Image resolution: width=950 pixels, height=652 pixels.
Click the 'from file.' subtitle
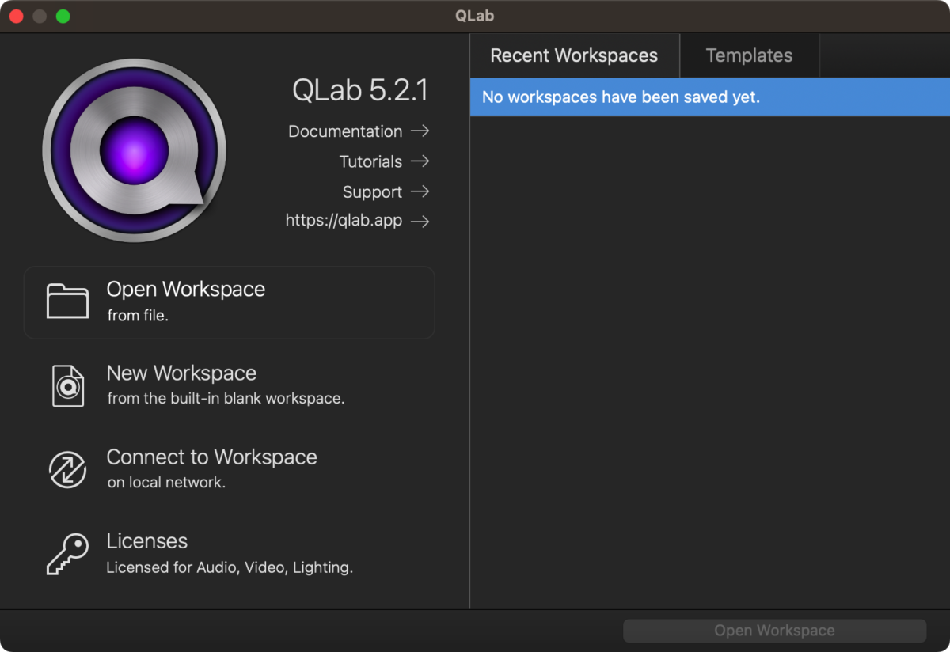coord(138,316)
